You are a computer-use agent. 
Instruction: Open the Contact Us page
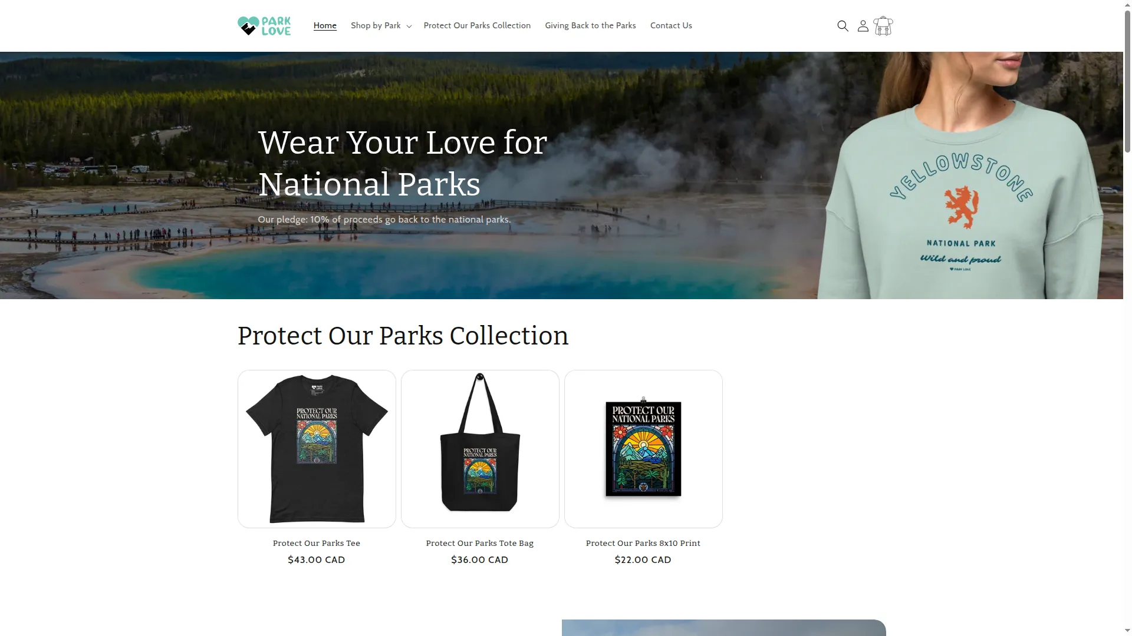click(x=671, y=25)
